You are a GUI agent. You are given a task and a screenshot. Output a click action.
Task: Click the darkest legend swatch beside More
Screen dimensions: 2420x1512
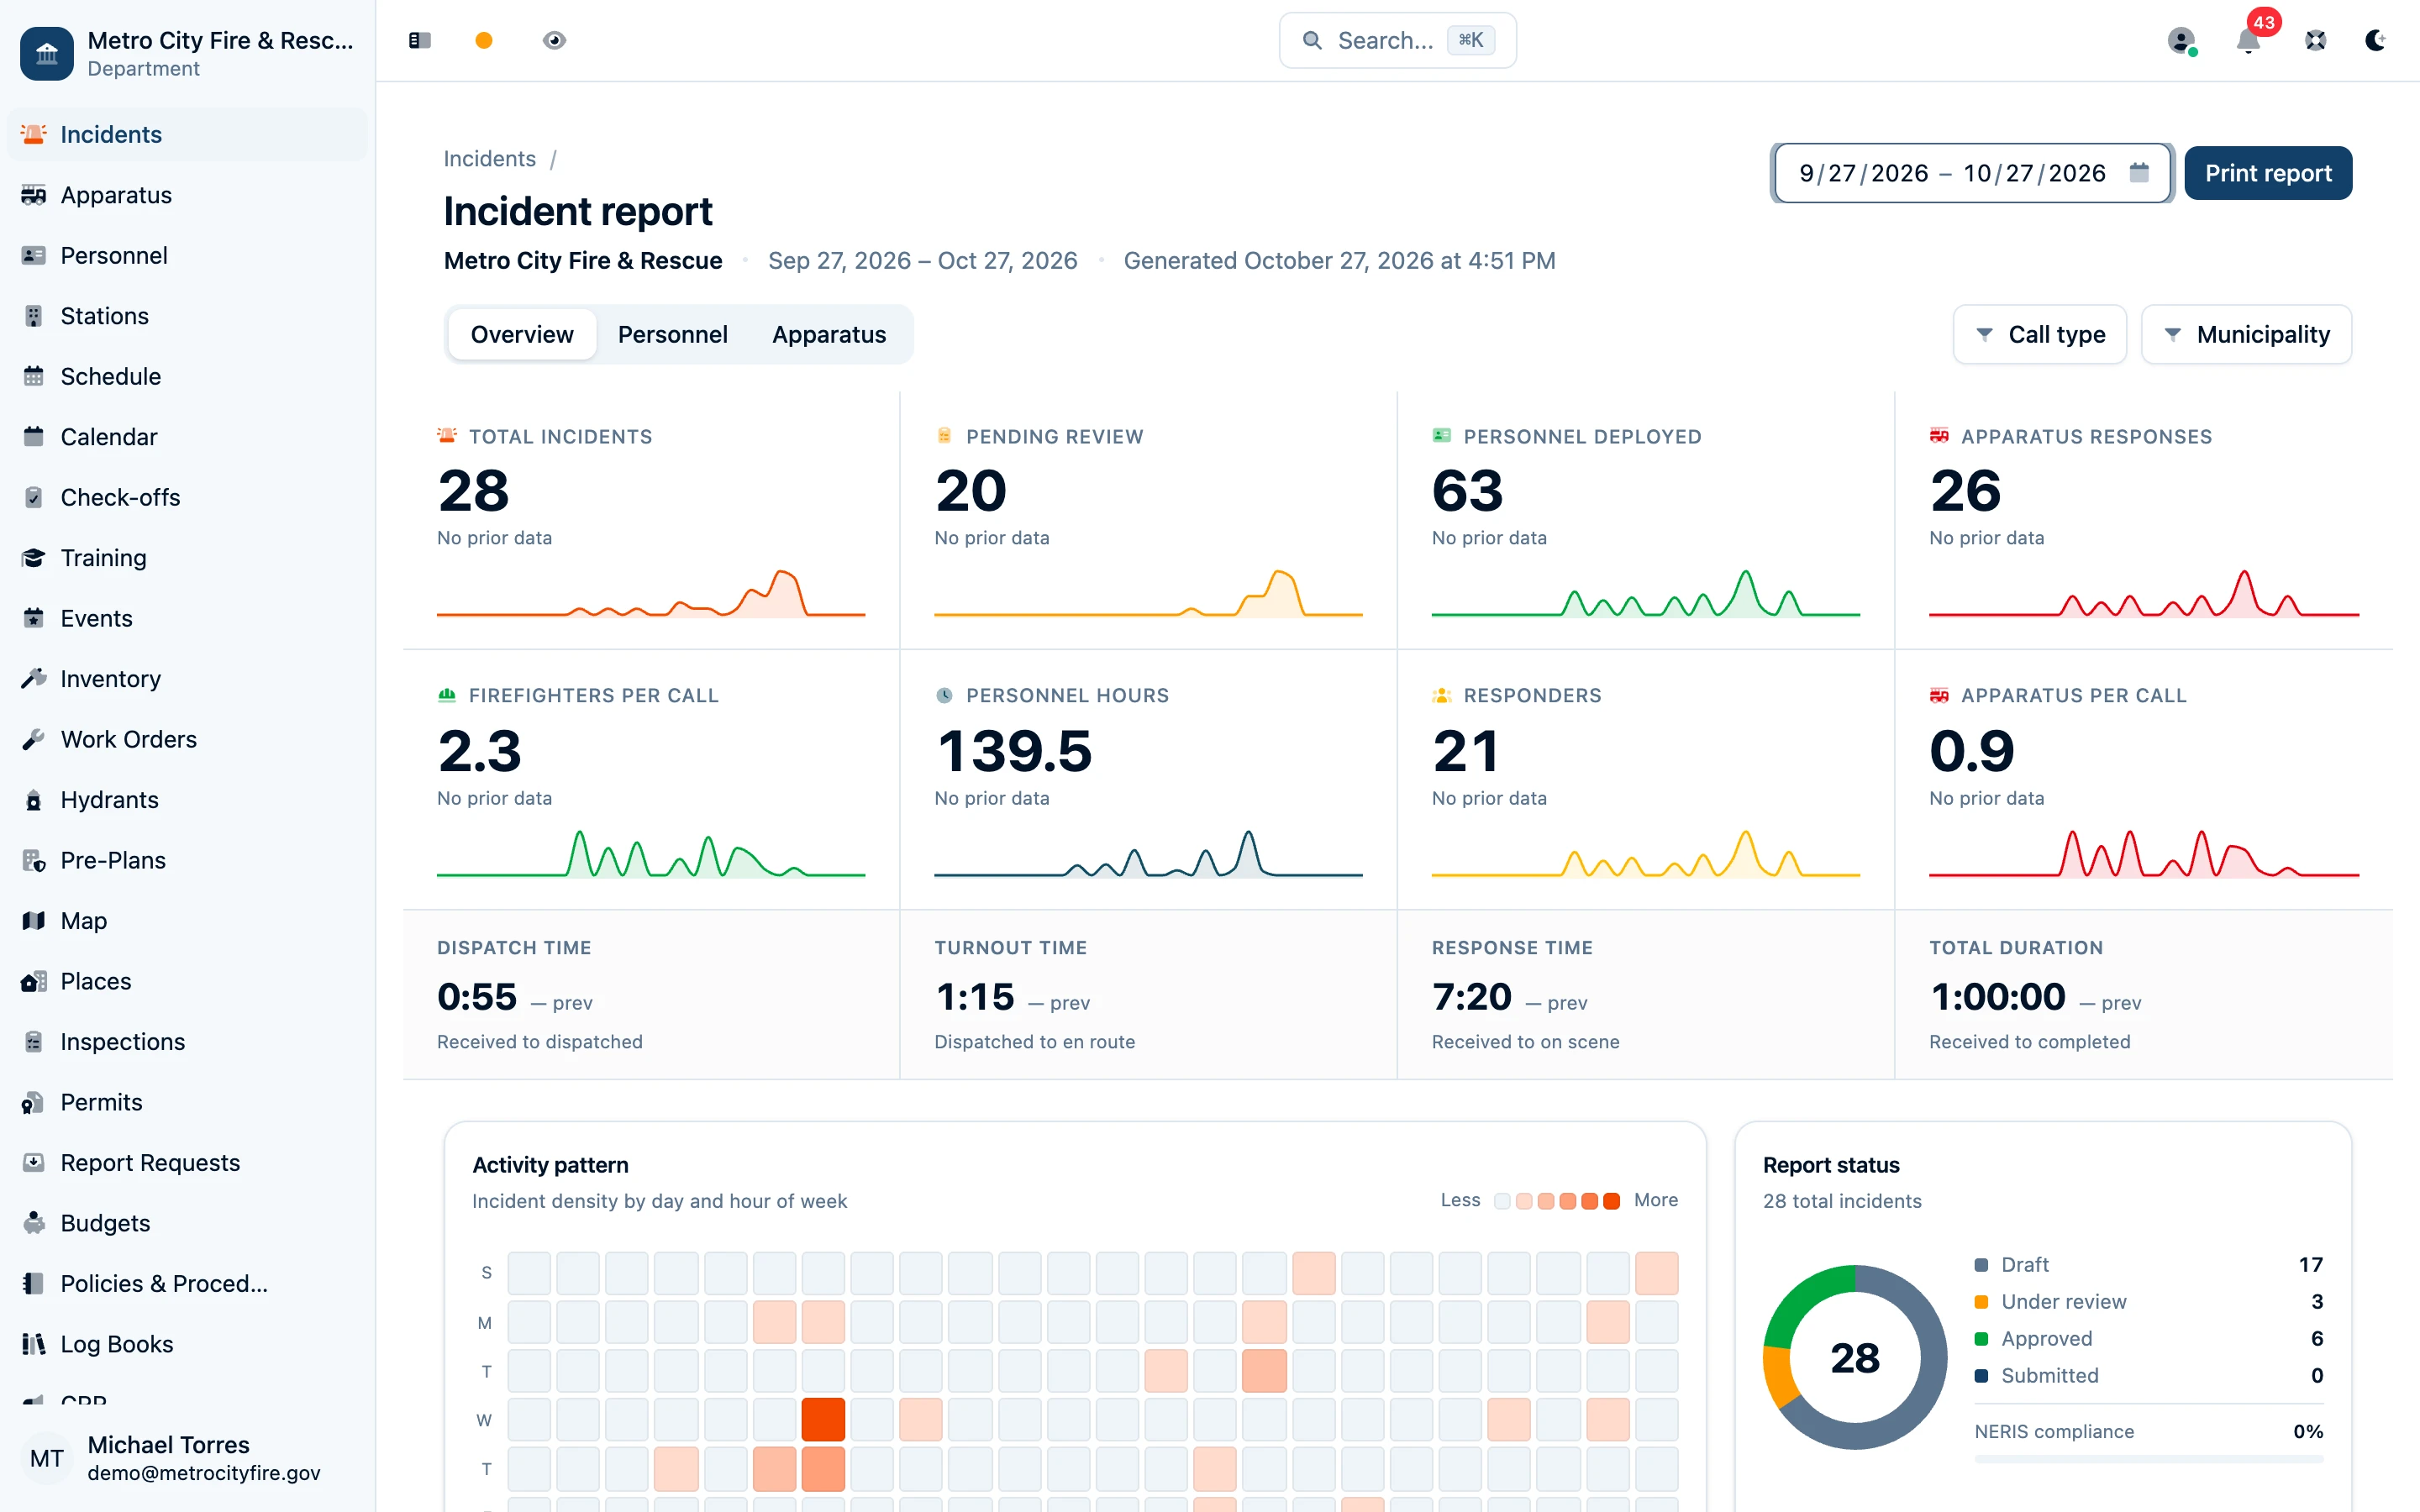(1612, 1201)
